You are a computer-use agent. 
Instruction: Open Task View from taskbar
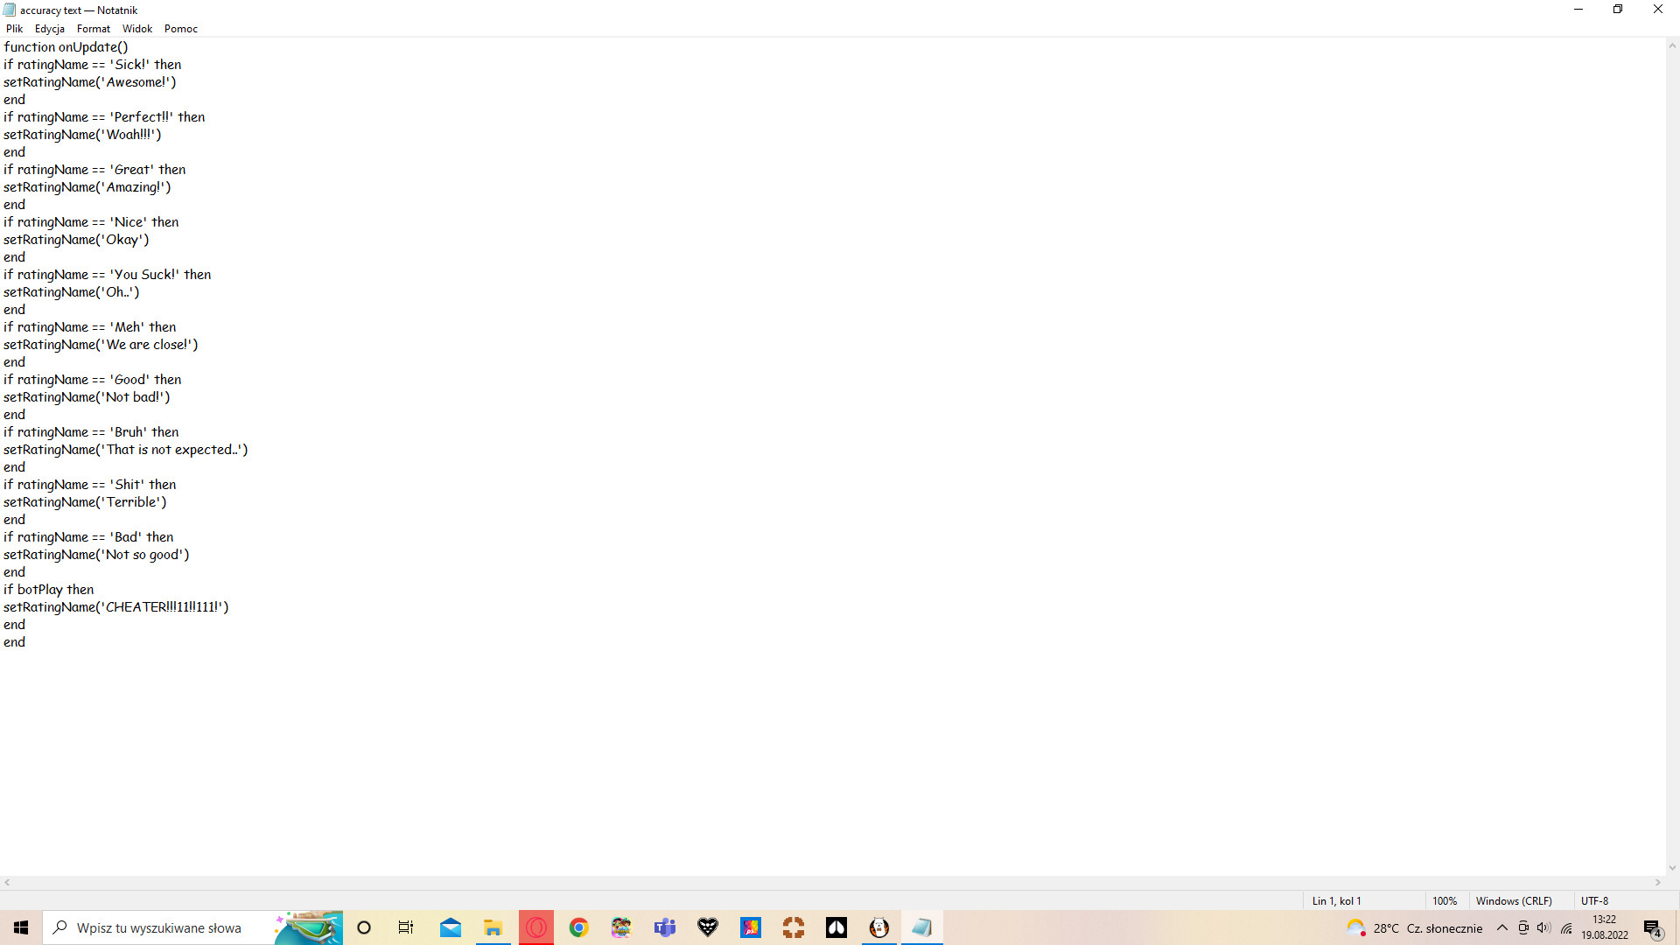pyautogui.click(x=406, y=927)
